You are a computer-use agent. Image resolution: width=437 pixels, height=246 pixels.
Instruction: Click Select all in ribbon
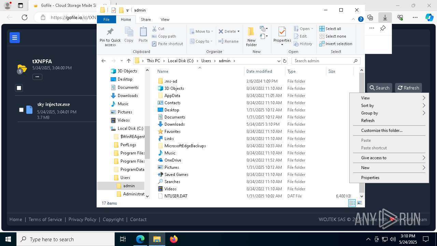click(x=330, y=29)
